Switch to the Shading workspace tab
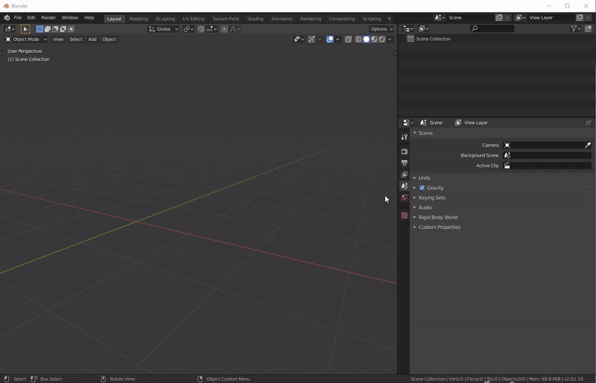The height and width of the screenshot is (383, 596). [x=255, y=19]
